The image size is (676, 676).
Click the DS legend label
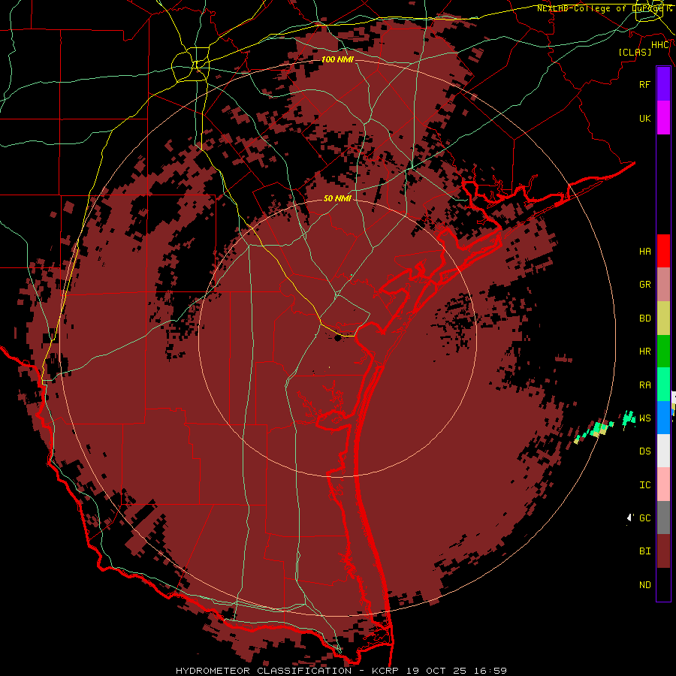[644, 451]
